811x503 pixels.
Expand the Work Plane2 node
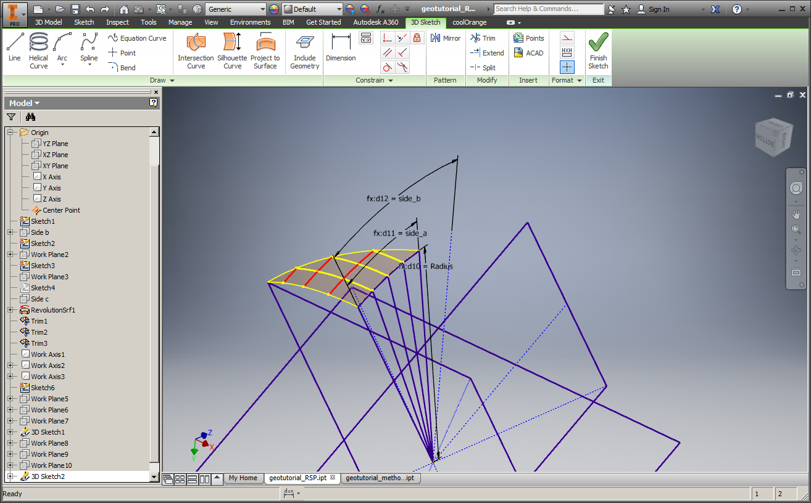pos(10,255)
